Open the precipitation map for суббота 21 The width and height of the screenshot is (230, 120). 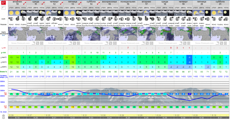tap(220, 34)
